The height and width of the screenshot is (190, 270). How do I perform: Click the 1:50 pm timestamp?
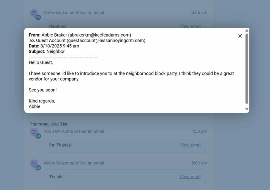tap(199, 131)
